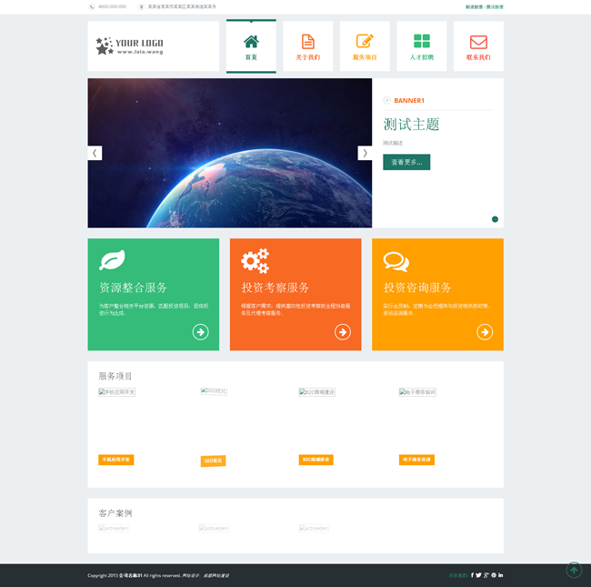Click the Pinterest icon in the footer

tap(494, 575)
